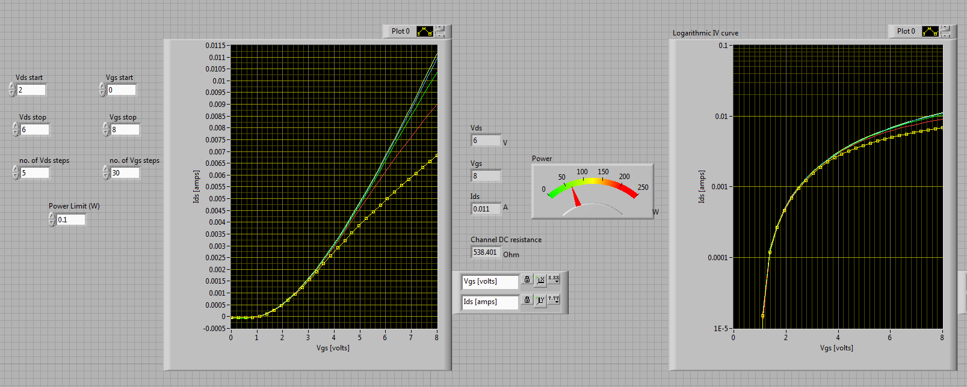The image size is (967, 387).
Task: Click the no. of Vds steps field
Action: point(35,173)
